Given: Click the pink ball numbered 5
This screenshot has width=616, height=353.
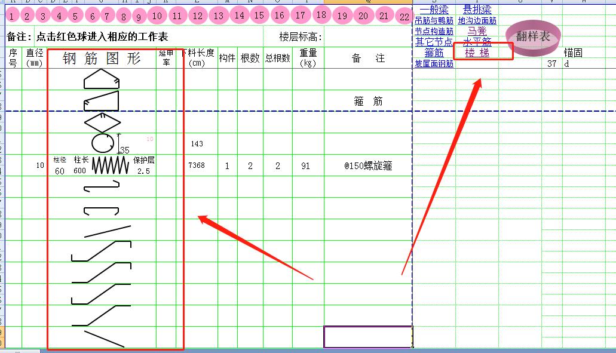Looking at the screenshot, I should point(75,16).
